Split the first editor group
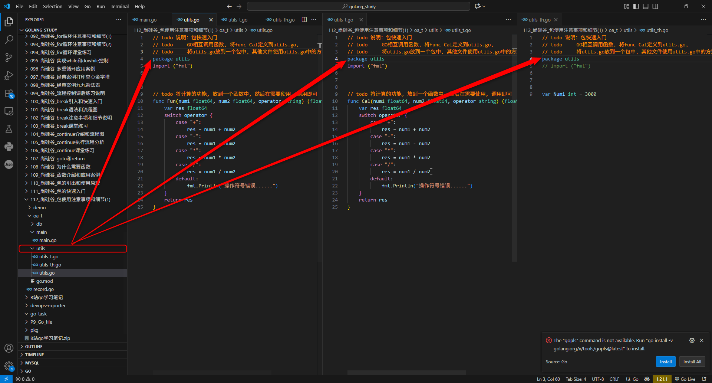The height and width of the screenshot is (383, 712). [304, 20]
